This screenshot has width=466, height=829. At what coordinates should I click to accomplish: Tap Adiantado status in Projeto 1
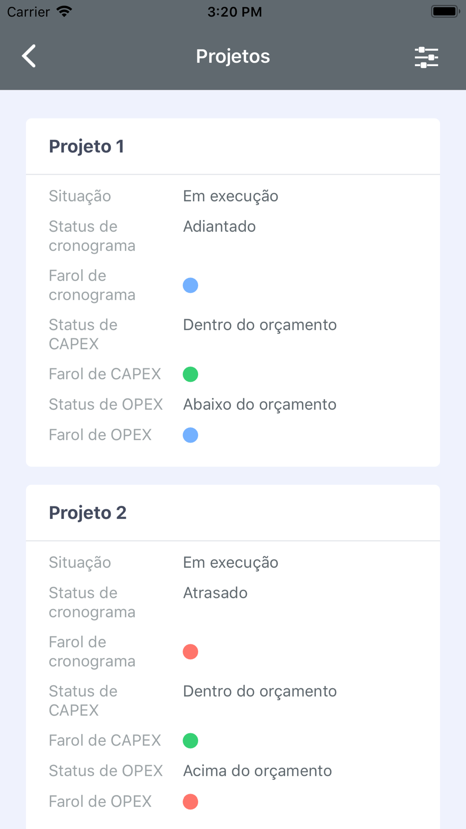pos(219,227)
